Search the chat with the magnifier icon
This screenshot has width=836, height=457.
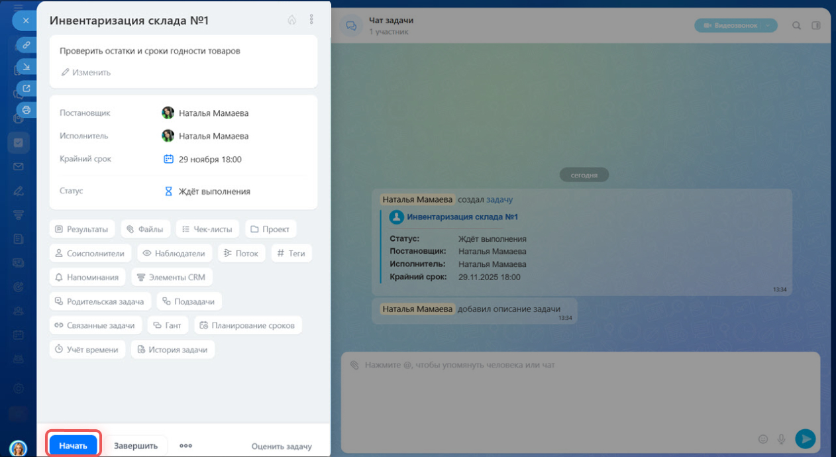coord(797,25)
